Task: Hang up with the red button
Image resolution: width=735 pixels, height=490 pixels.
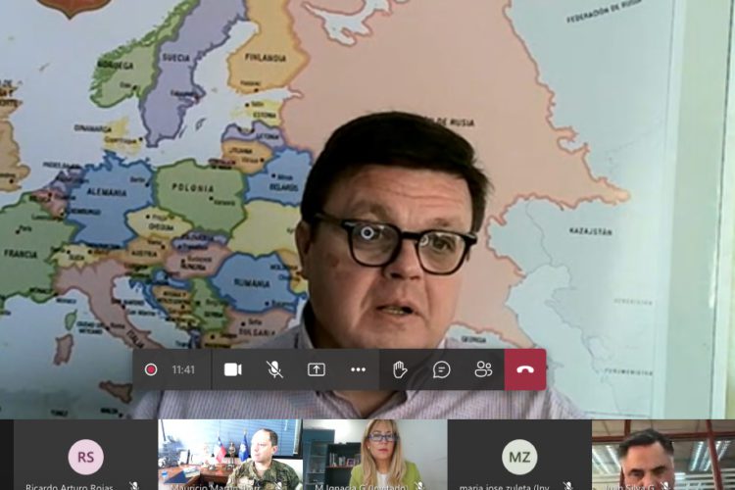Action: coord(525,369)
